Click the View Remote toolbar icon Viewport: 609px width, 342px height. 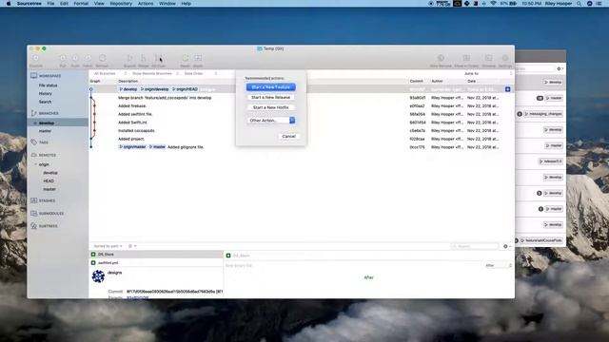pyautogui.click(x=441, y=58)
